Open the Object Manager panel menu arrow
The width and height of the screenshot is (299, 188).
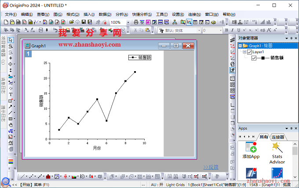[287, 38]
